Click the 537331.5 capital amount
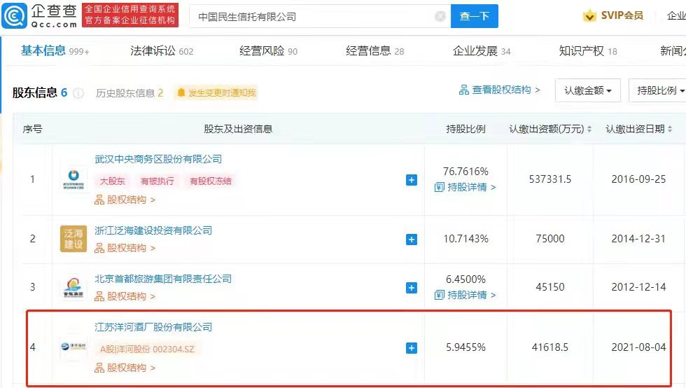This screenshot has width=686, height=388. [550, 179]
